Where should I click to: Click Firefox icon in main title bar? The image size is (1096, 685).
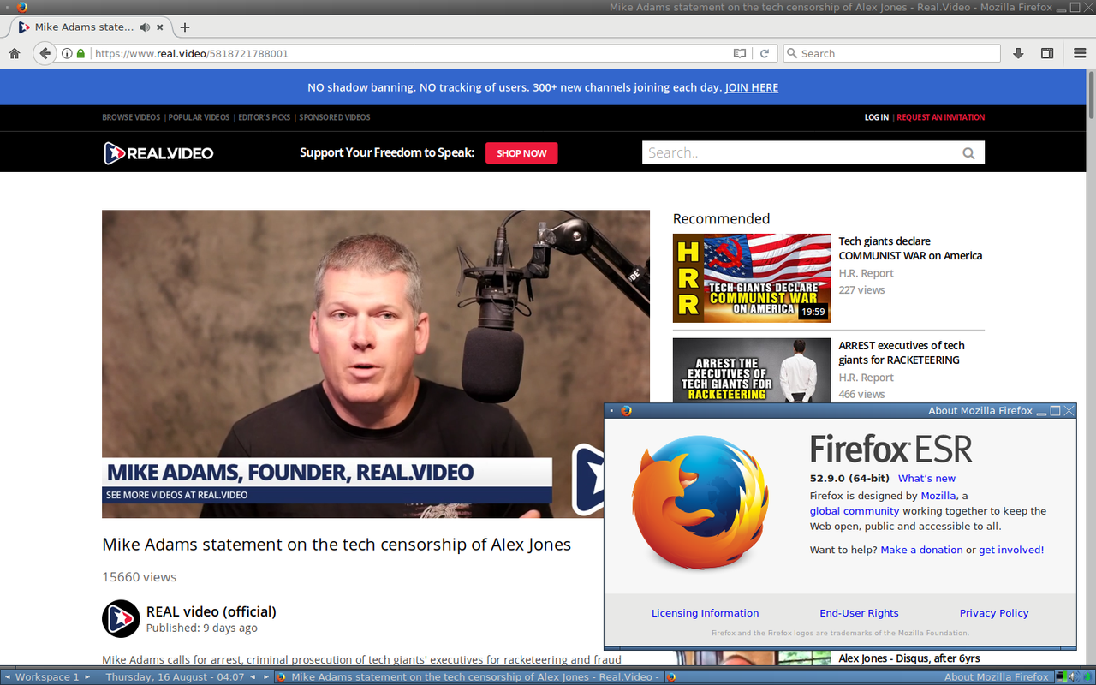(22, 7)
